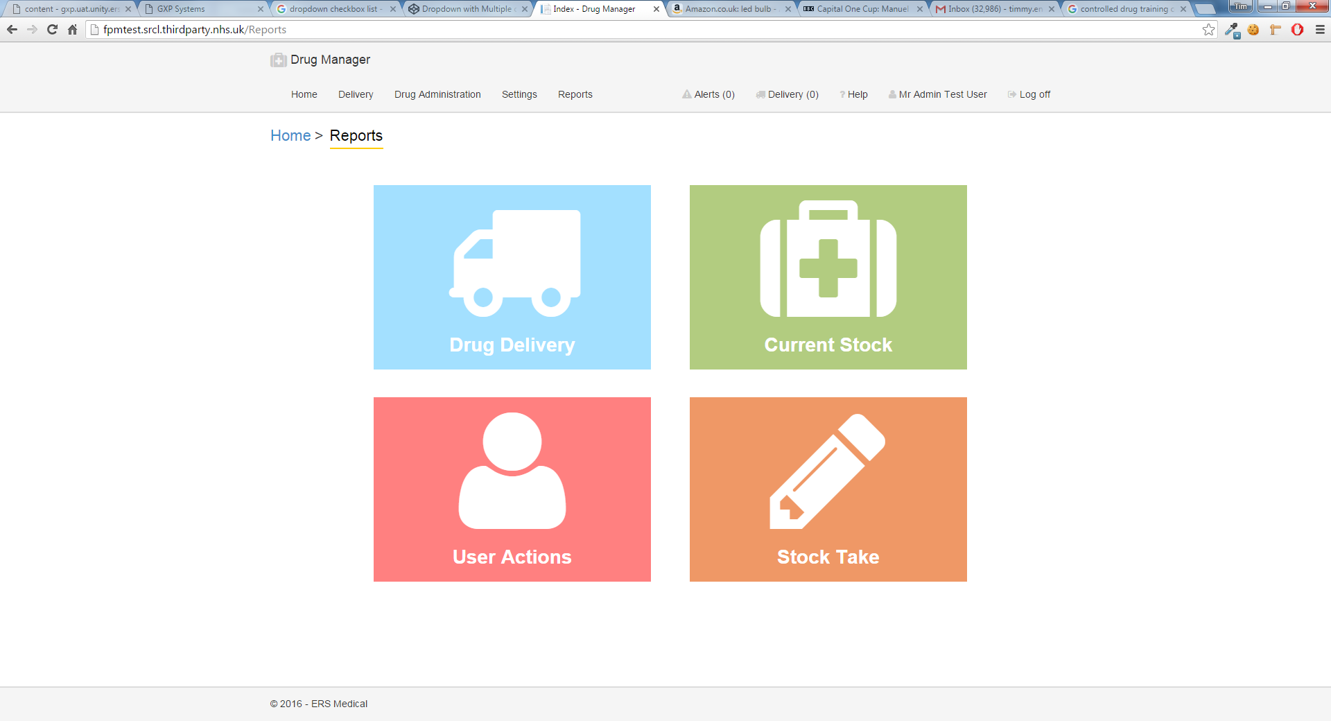Screen dimensions: 1331x721
Task: Go back using browser back arrow
Action: pos(12,30)
